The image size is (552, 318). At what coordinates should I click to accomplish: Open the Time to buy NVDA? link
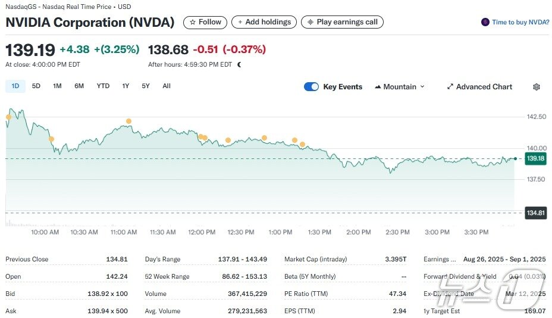pos(520,22)
